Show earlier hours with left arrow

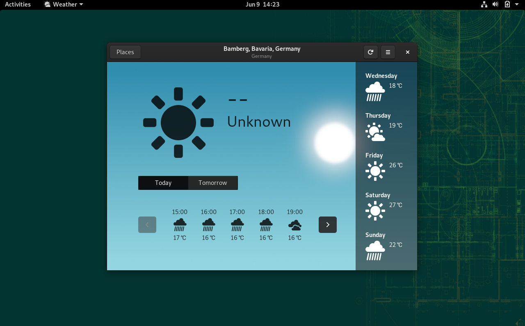tap(147, 225)
